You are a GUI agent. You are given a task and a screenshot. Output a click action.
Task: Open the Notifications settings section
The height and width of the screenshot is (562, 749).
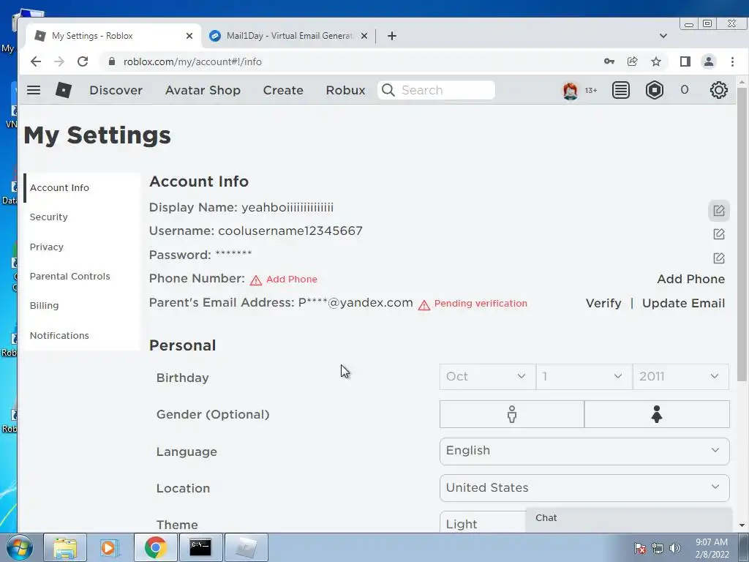point(82,335)
